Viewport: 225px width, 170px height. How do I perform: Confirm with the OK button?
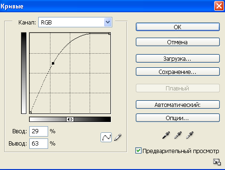point(178,27)
